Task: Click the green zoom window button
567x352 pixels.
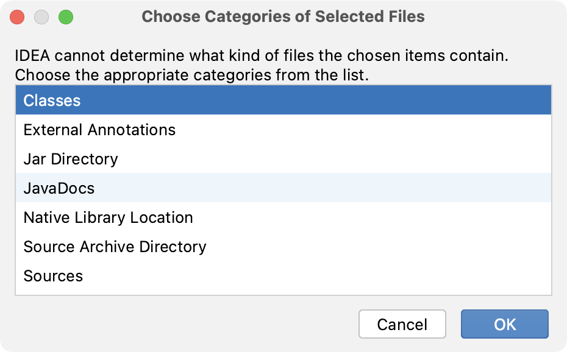Action: click(x=66, y=17)
